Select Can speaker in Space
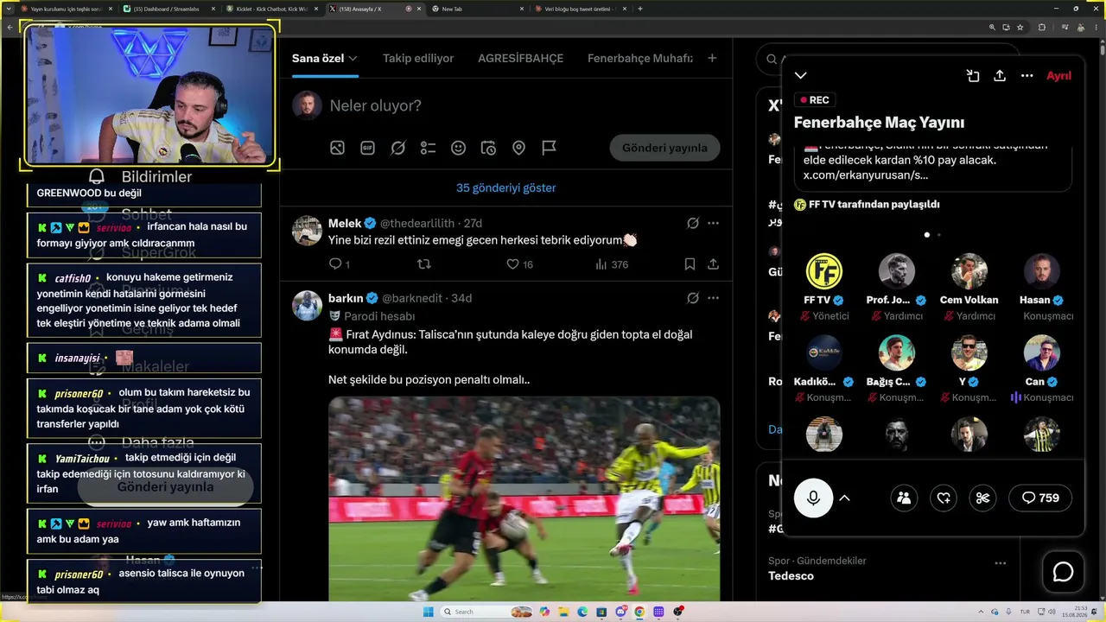 coord(1042,352)
